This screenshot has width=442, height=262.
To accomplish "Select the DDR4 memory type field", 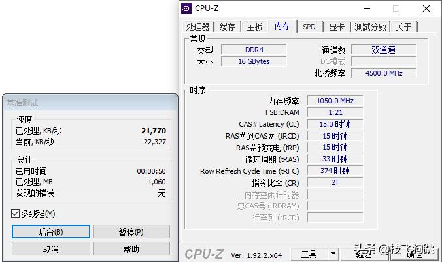I will point(254,50).
